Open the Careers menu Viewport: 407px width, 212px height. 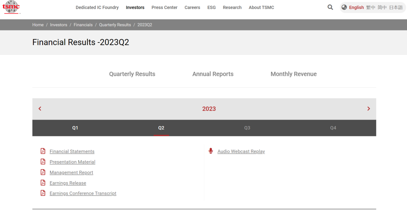192,8
